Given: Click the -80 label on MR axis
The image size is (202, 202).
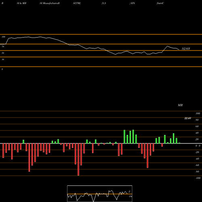Looking at the screenshot, I should tap(197, 172).
